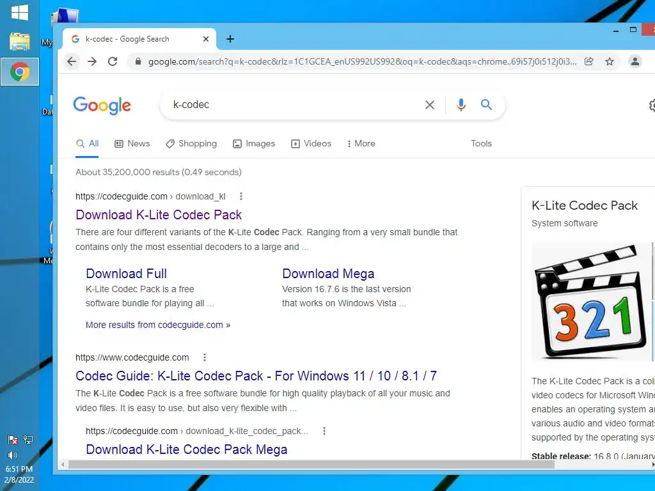The image size is (655, 491).
Task: Click the lock icon in address bar
Action: tap(138, 62)
